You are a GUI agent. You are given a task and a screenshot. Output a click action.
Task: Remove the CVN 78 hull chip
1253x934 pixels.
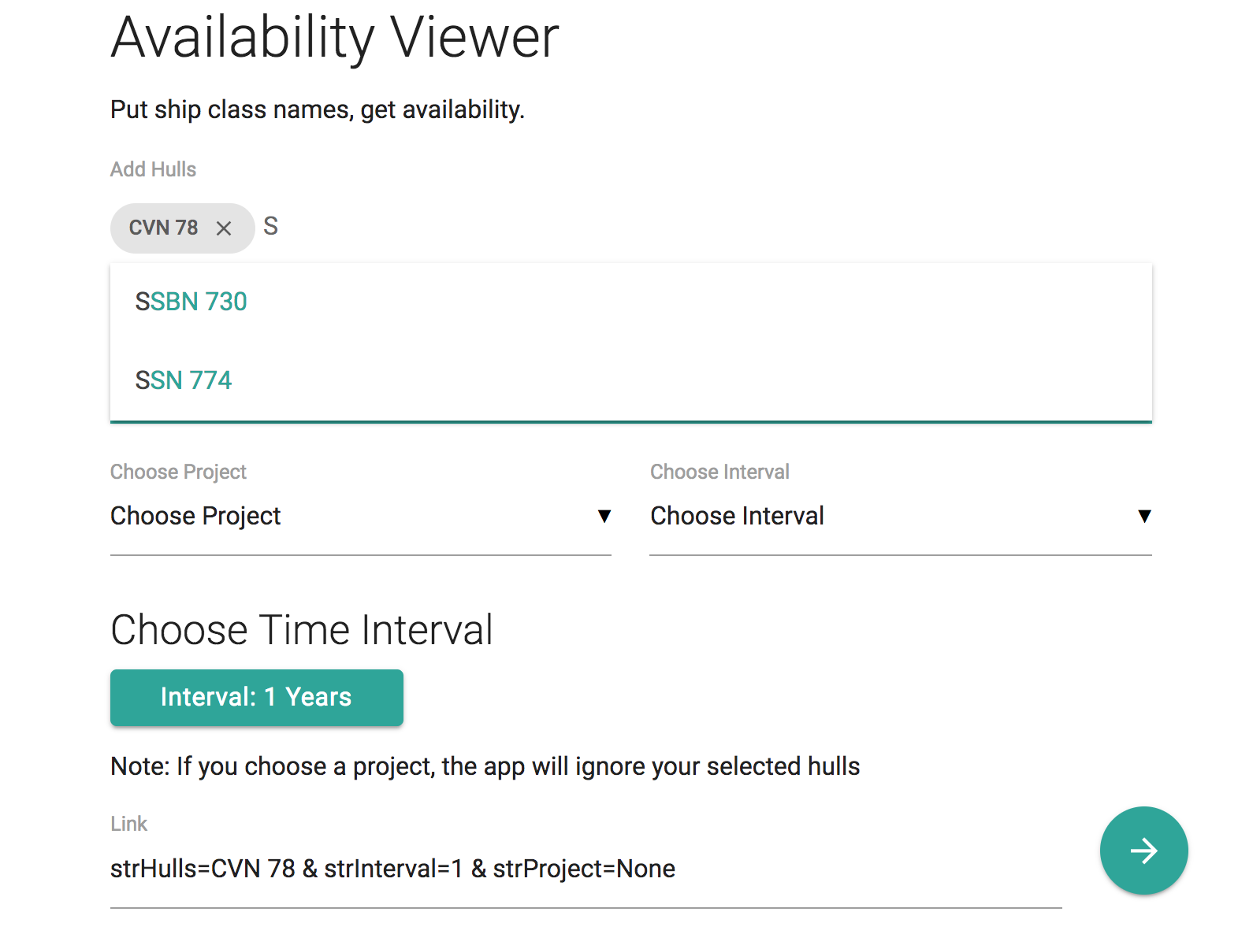point(224,228)
